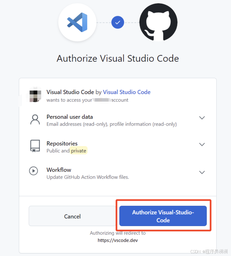Viewport: 231px width, 256px height.
Task: Click the GitHub Octocat logo
Action: (158, 22)
